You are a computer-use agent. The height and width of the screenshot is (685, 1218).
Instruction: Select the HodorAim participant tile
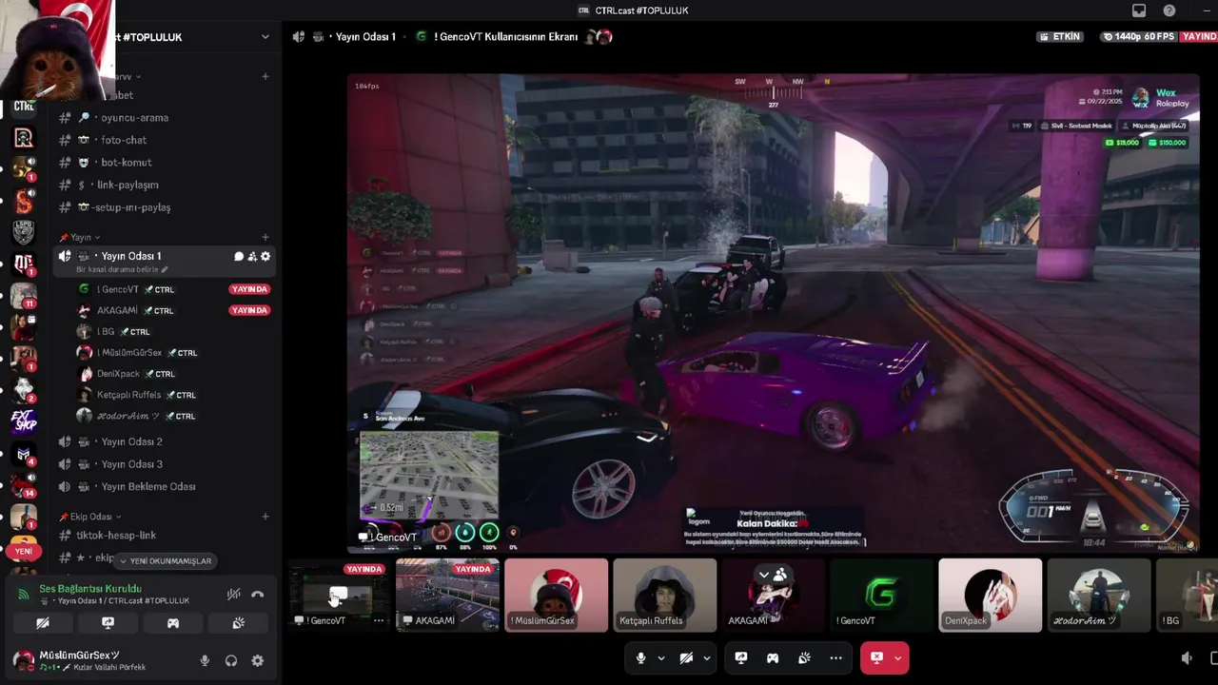click(1098, 595)
